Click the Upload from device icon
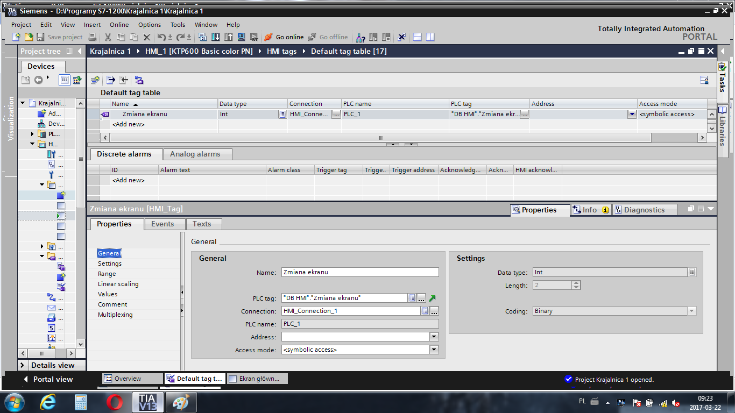 point(229,37)
